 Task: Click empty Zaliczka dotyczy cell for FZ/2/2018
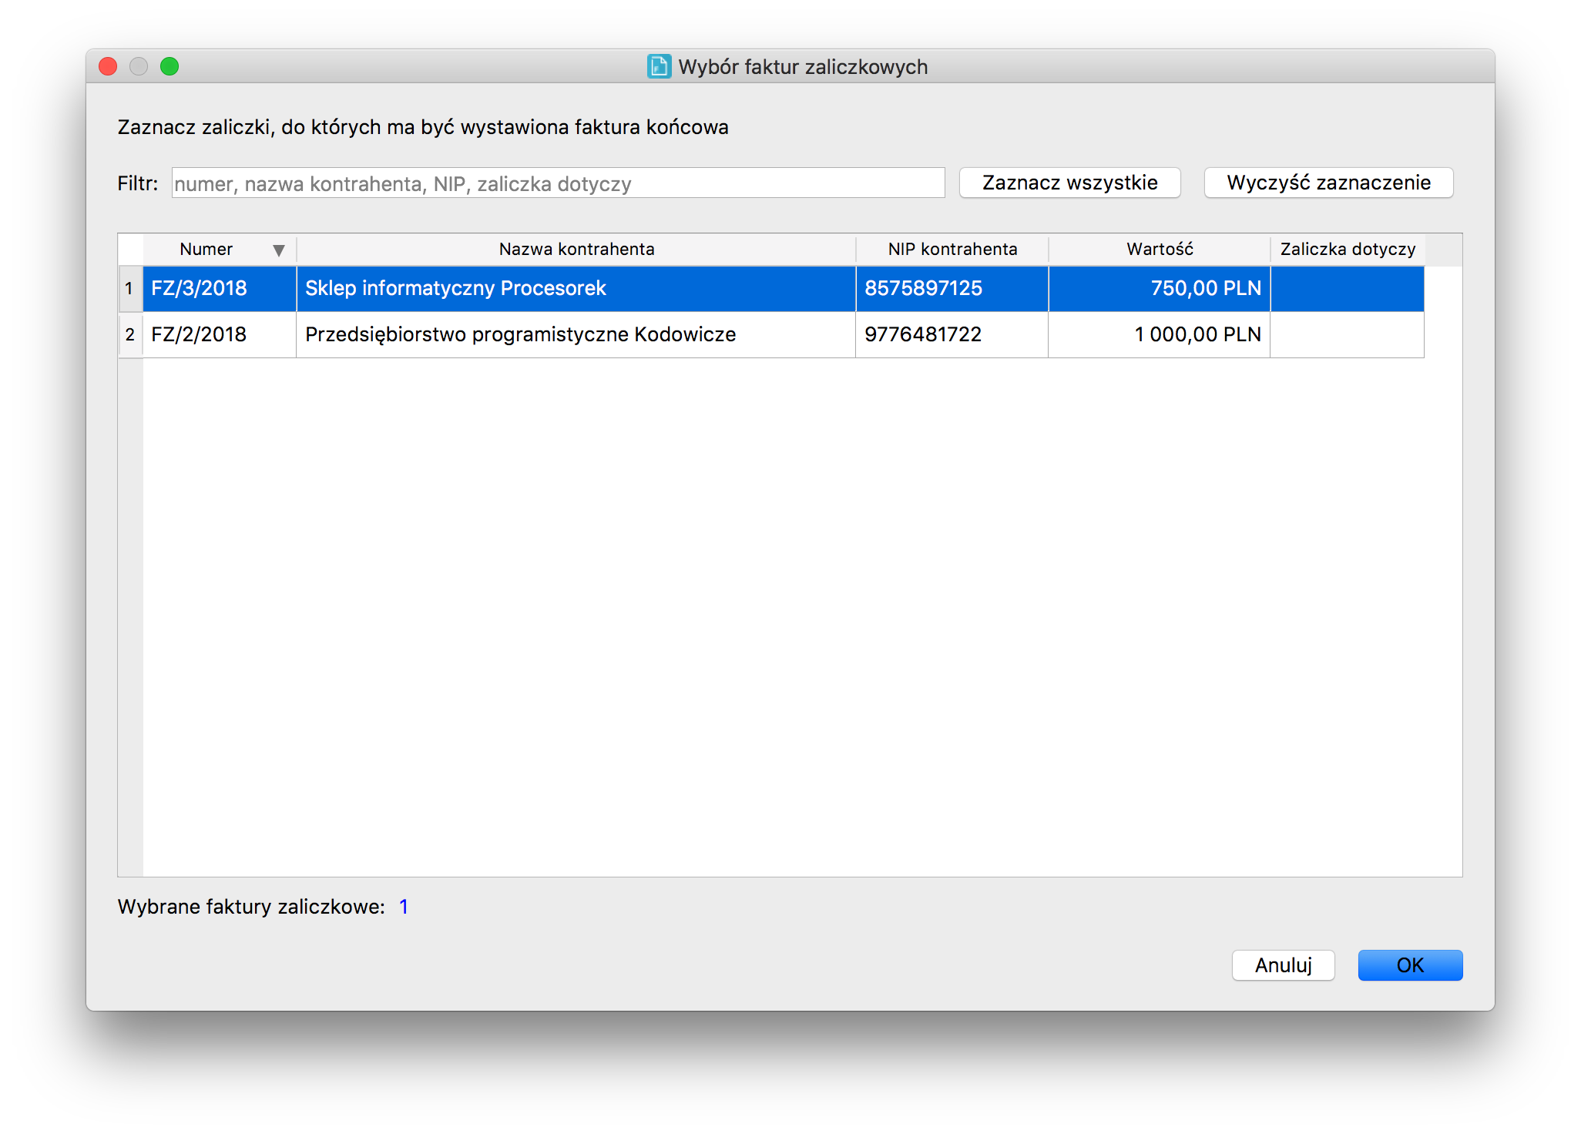coord(1348,335)
